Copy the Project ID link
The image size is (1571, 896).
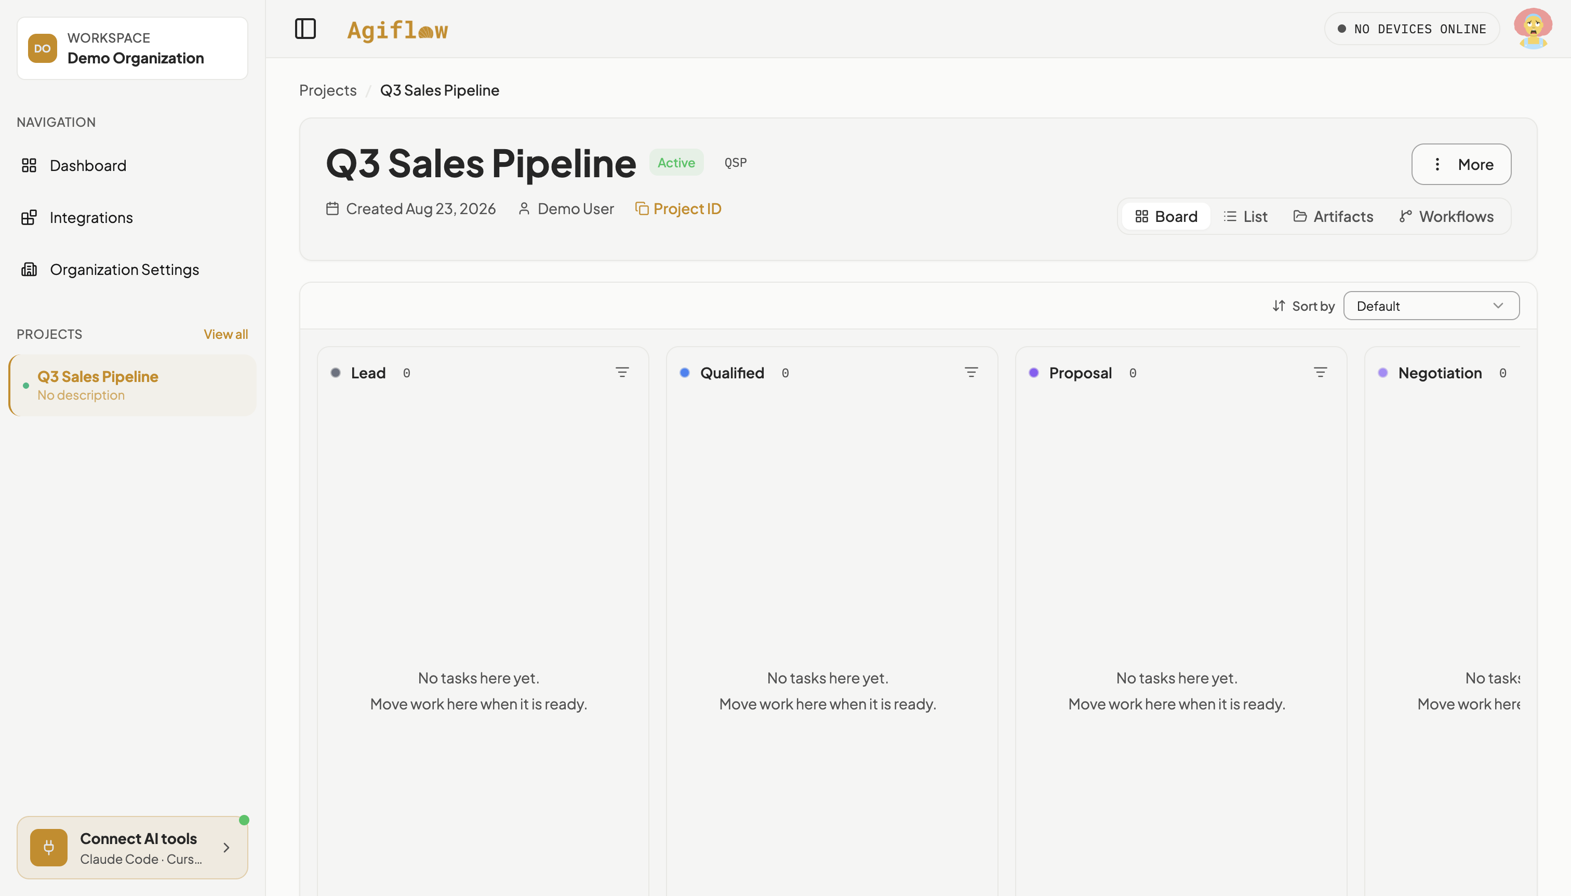point(678,208)
